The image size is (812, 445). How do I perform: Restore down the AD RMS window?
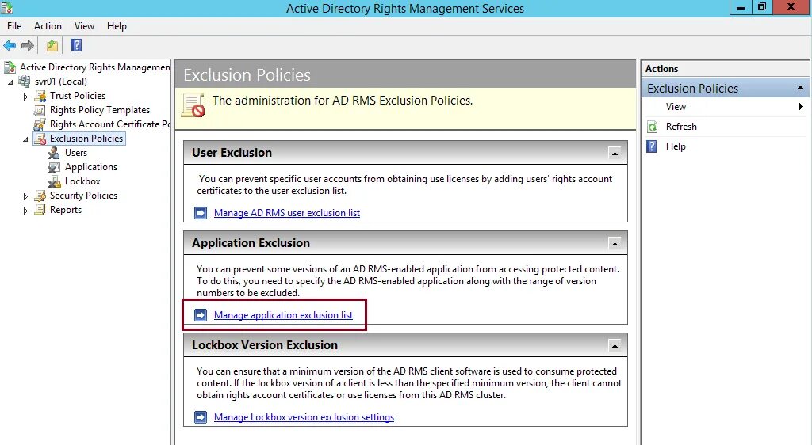click(762, 7)
